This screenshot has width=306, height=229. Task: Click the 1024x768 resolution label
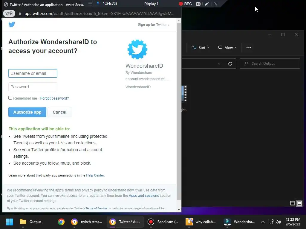click(x=110, y=4)
